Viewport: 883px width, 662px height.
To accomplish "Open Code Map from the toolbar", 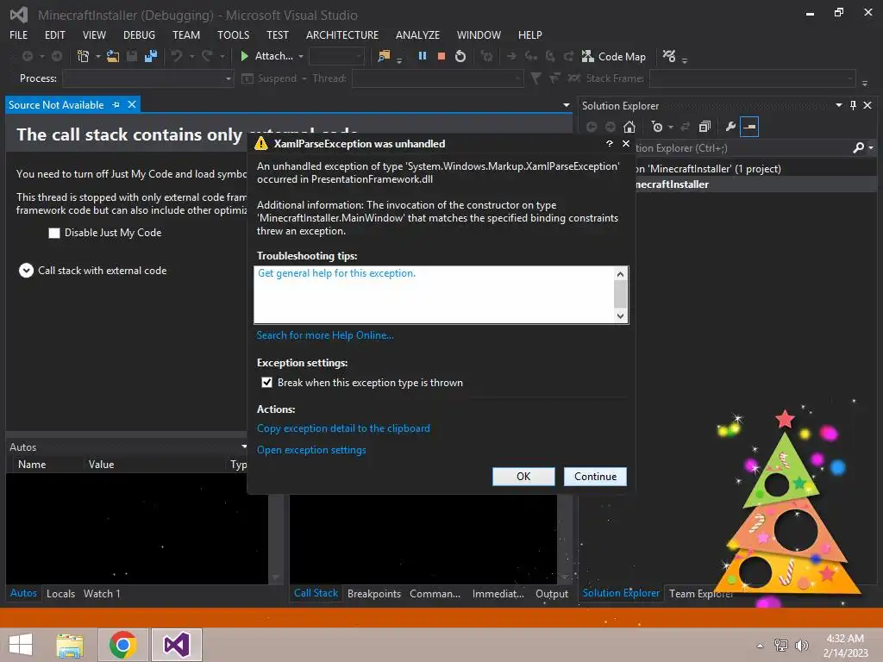I will 614,56.
